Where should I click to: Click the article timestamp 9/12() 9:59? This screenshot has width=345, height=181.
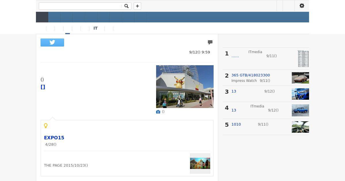point(200,52)
